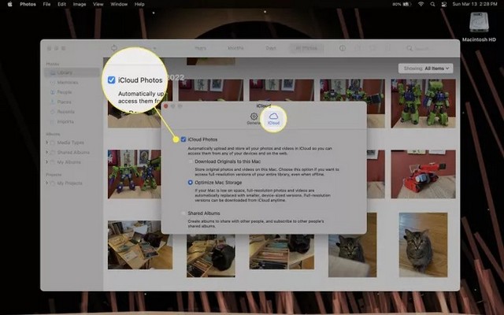Open the Window menu in menu bar
This screenshot has height=315, width=504.
coord(119,4)
